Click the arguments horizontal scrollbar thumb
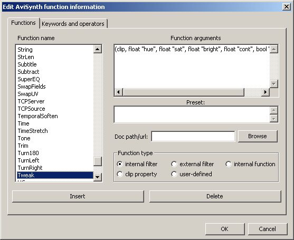This screenshot has height=240, width=294. point(184,92)
